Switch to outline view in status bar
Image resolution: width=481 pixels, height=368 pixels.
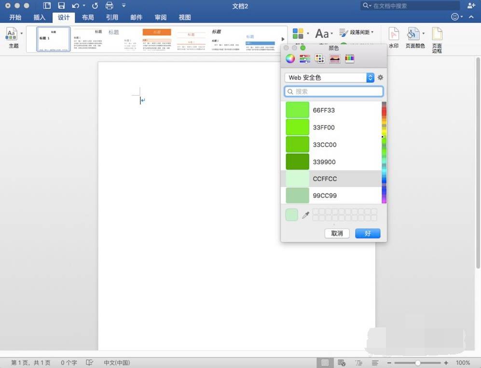pos(358,363)
